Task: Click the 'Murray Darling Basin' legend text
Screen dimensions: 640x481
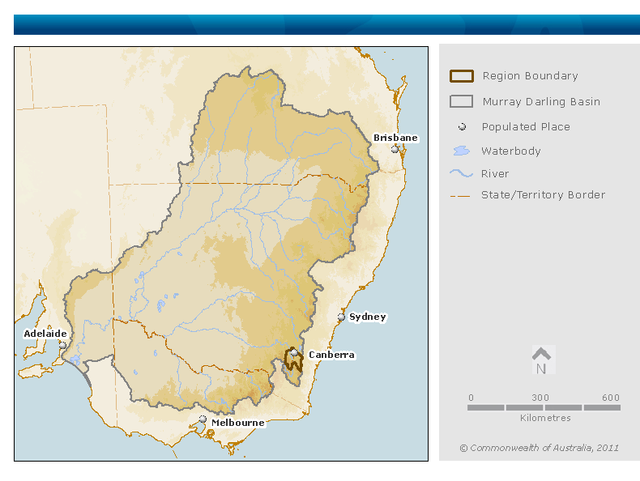Action: (x=541, y=101)
